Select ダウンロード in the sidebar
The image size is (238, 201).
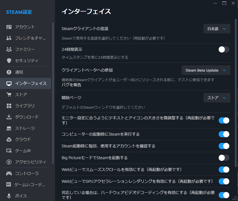(x=26, y=117)
